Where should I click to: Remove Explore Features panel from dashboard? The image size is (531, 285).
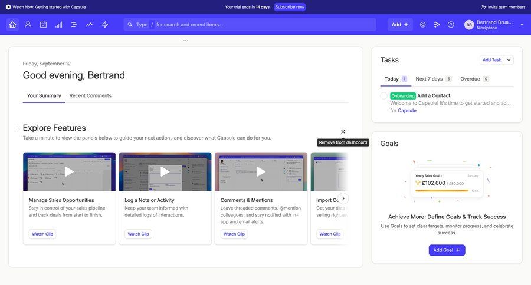[343, 132]
